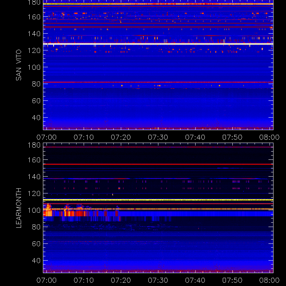Select the 60 tick label on San Vito plot
286x286 pixels.
36,101
